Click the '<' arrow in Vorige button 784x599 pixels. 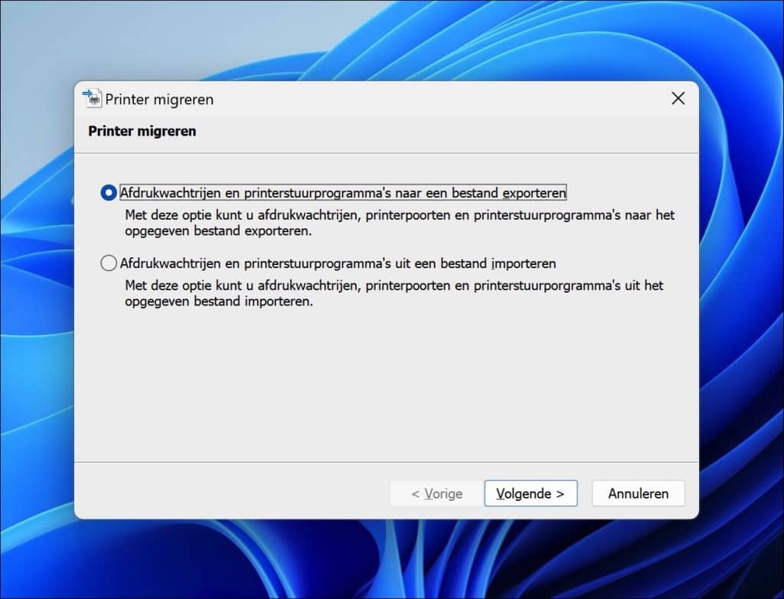(415, 494)
